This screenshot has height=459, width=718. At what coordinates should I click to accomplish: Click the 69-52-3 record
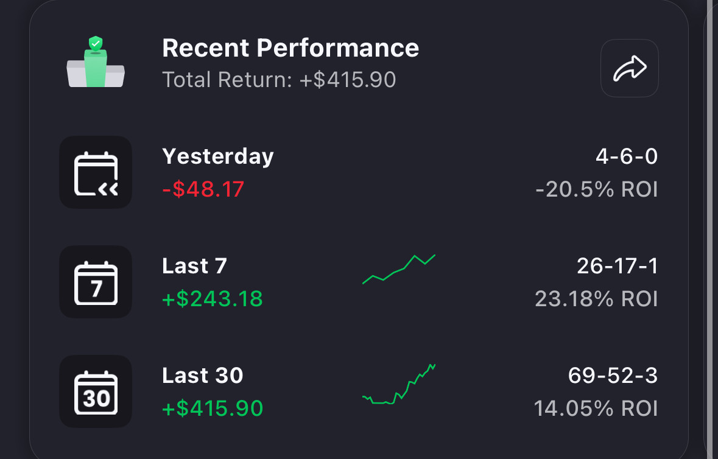coord(613,376)
